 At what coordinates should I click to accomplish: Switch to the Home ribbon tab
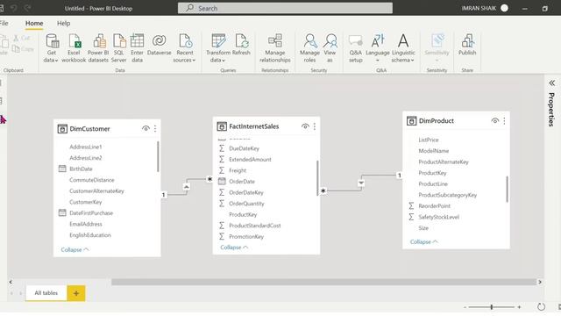[34, 24]
